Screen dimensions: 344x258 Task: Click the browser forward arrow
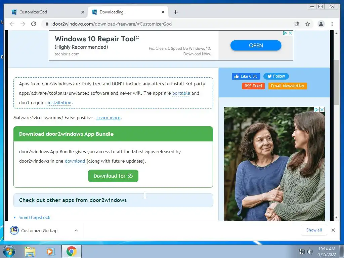click(x=23, y=24)
